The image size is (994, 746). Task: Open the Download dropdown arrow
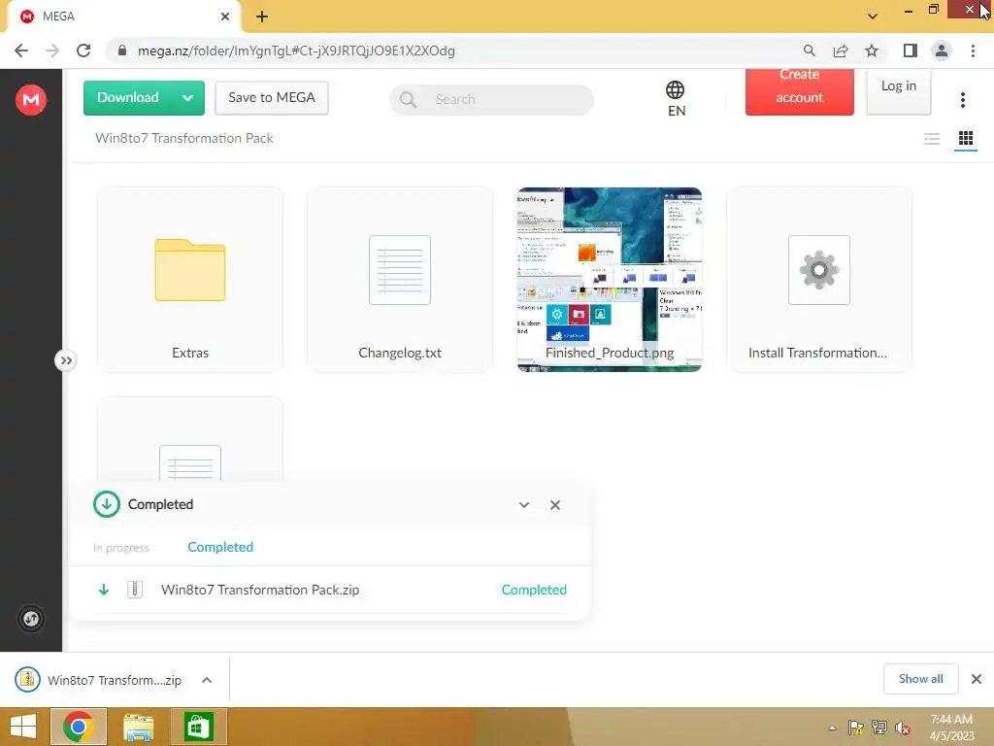point(187,98)
